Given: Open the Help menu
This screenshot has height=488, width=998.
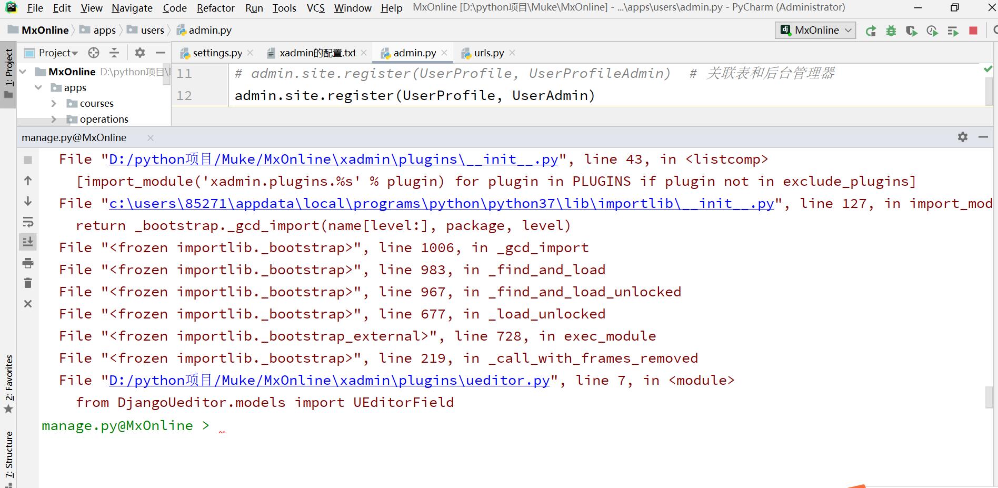Looking at the screenshot, I should (392, 8).
